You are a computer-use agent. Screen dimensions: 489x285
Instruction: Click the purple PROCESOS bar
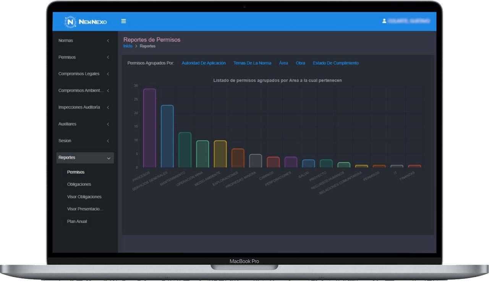point(149,128)
